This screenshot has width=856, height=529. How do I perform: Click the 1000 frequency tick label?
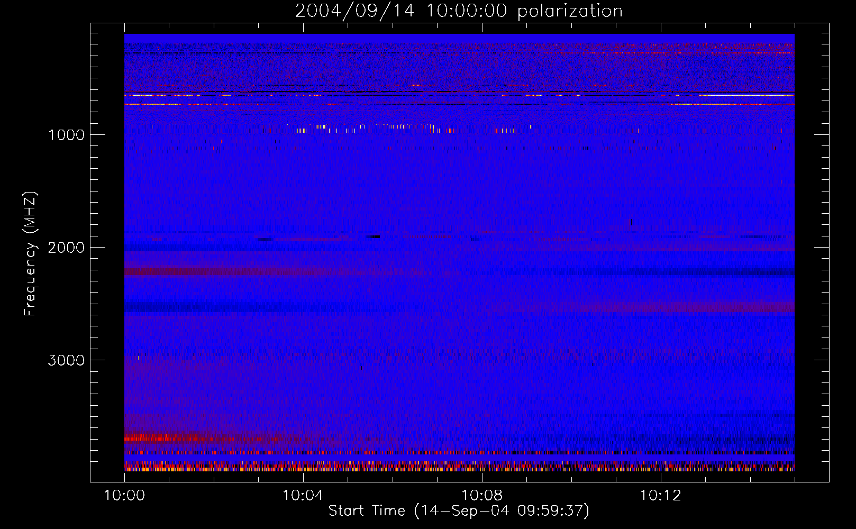coord(66,135)
